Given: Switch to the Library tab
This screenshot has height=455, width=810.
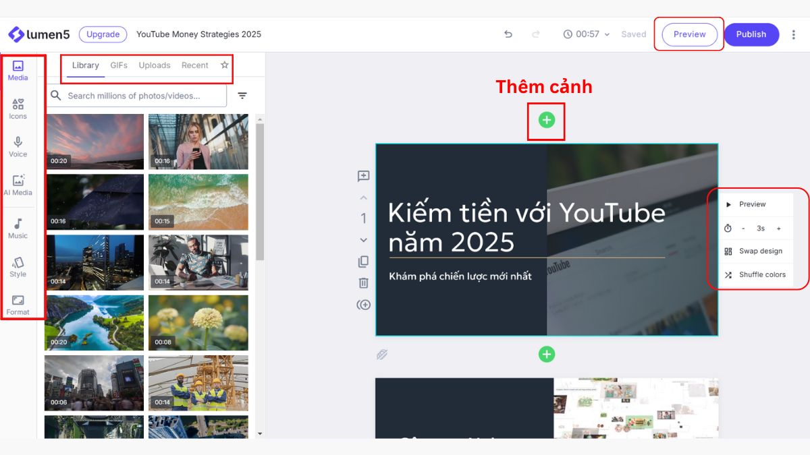Looking at the screenshot, I should (x=86, y=65).
